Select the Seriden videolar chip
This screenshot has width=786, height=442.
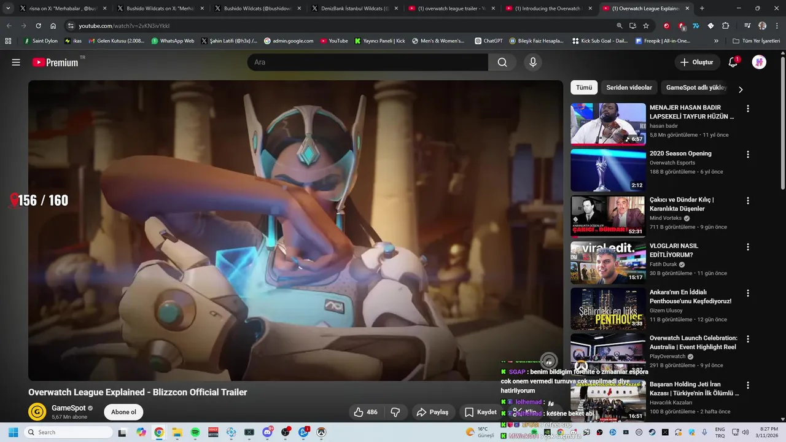tap(629, 88)
